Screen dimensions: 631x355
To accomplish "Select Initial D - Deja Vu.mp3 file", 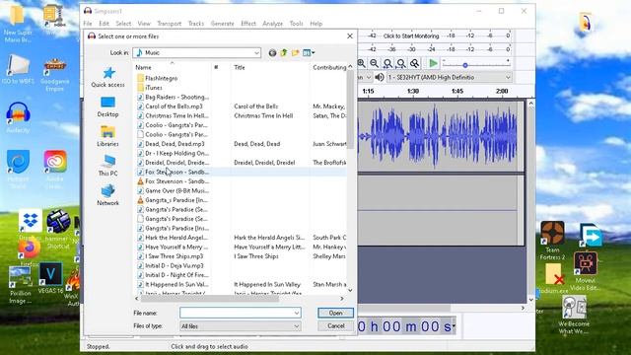I will [174, 265].
